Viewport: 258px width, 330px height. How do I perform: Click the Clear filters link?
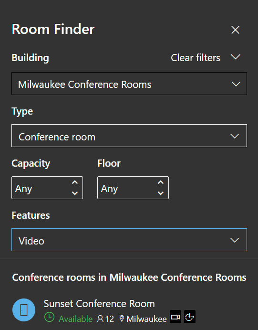196,58
